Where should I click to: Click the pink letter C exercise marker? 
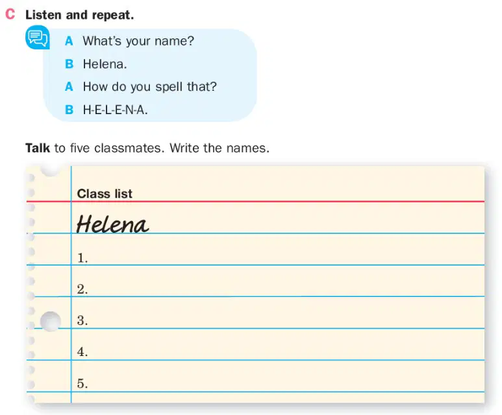pos(10,14)
